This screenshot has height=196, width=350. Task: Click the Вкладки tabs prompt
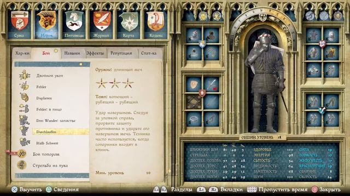tap(219, 189)
